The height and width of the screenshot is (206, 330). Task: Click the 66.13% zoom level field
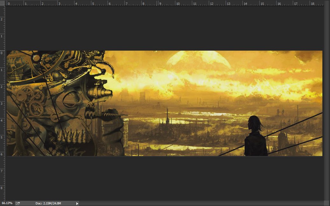click(x=7, y=203)
